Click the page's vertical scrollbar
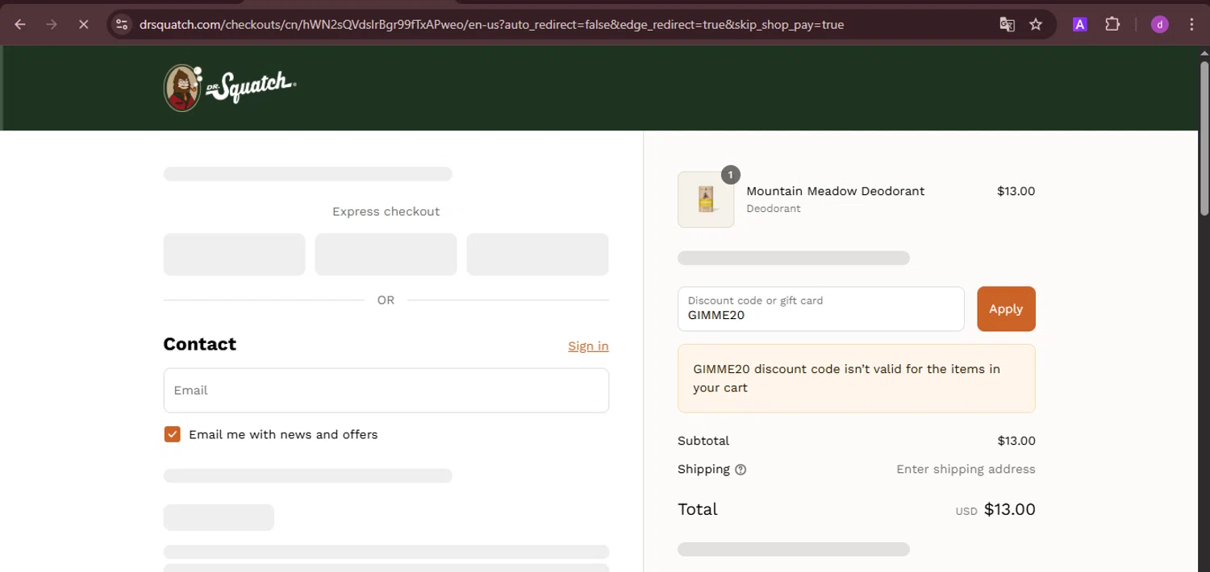 point(1204,161)
